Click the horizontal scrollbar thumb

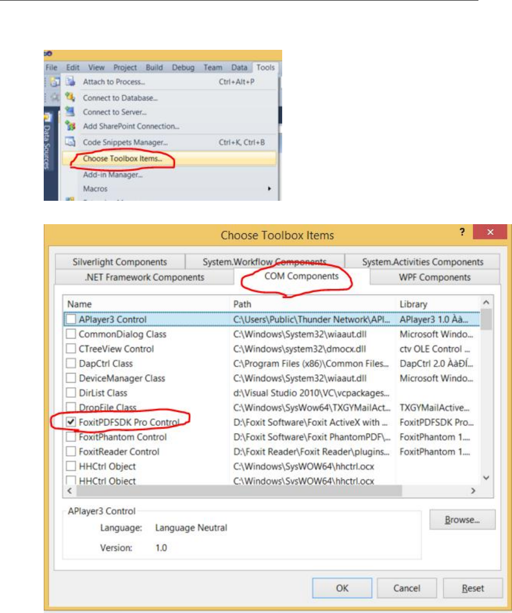[239, 491]
